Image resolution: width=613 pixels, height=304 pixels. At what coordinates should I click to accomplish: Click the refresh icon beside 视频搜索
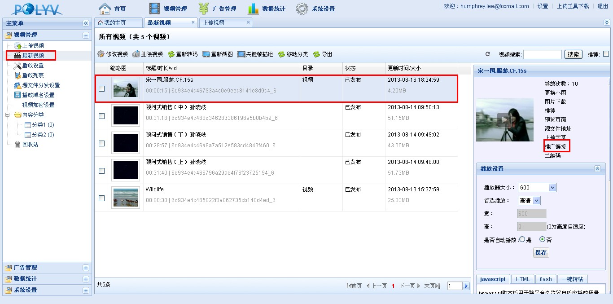(488, 54)
